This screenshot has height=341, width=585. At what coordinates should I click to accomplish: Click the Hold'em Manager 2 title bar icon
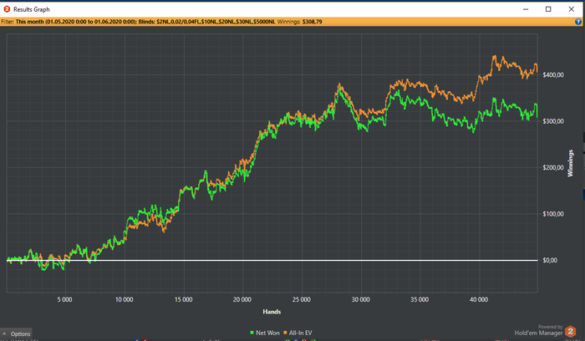click(x=7, y=9)
